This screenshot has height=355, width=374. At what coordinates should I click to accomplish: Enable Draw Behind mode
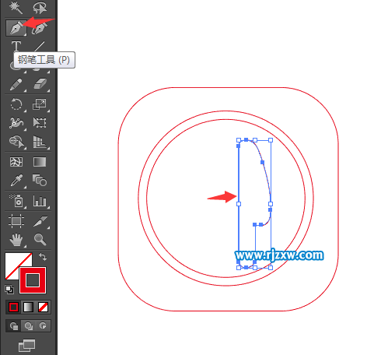click(29, 325)
